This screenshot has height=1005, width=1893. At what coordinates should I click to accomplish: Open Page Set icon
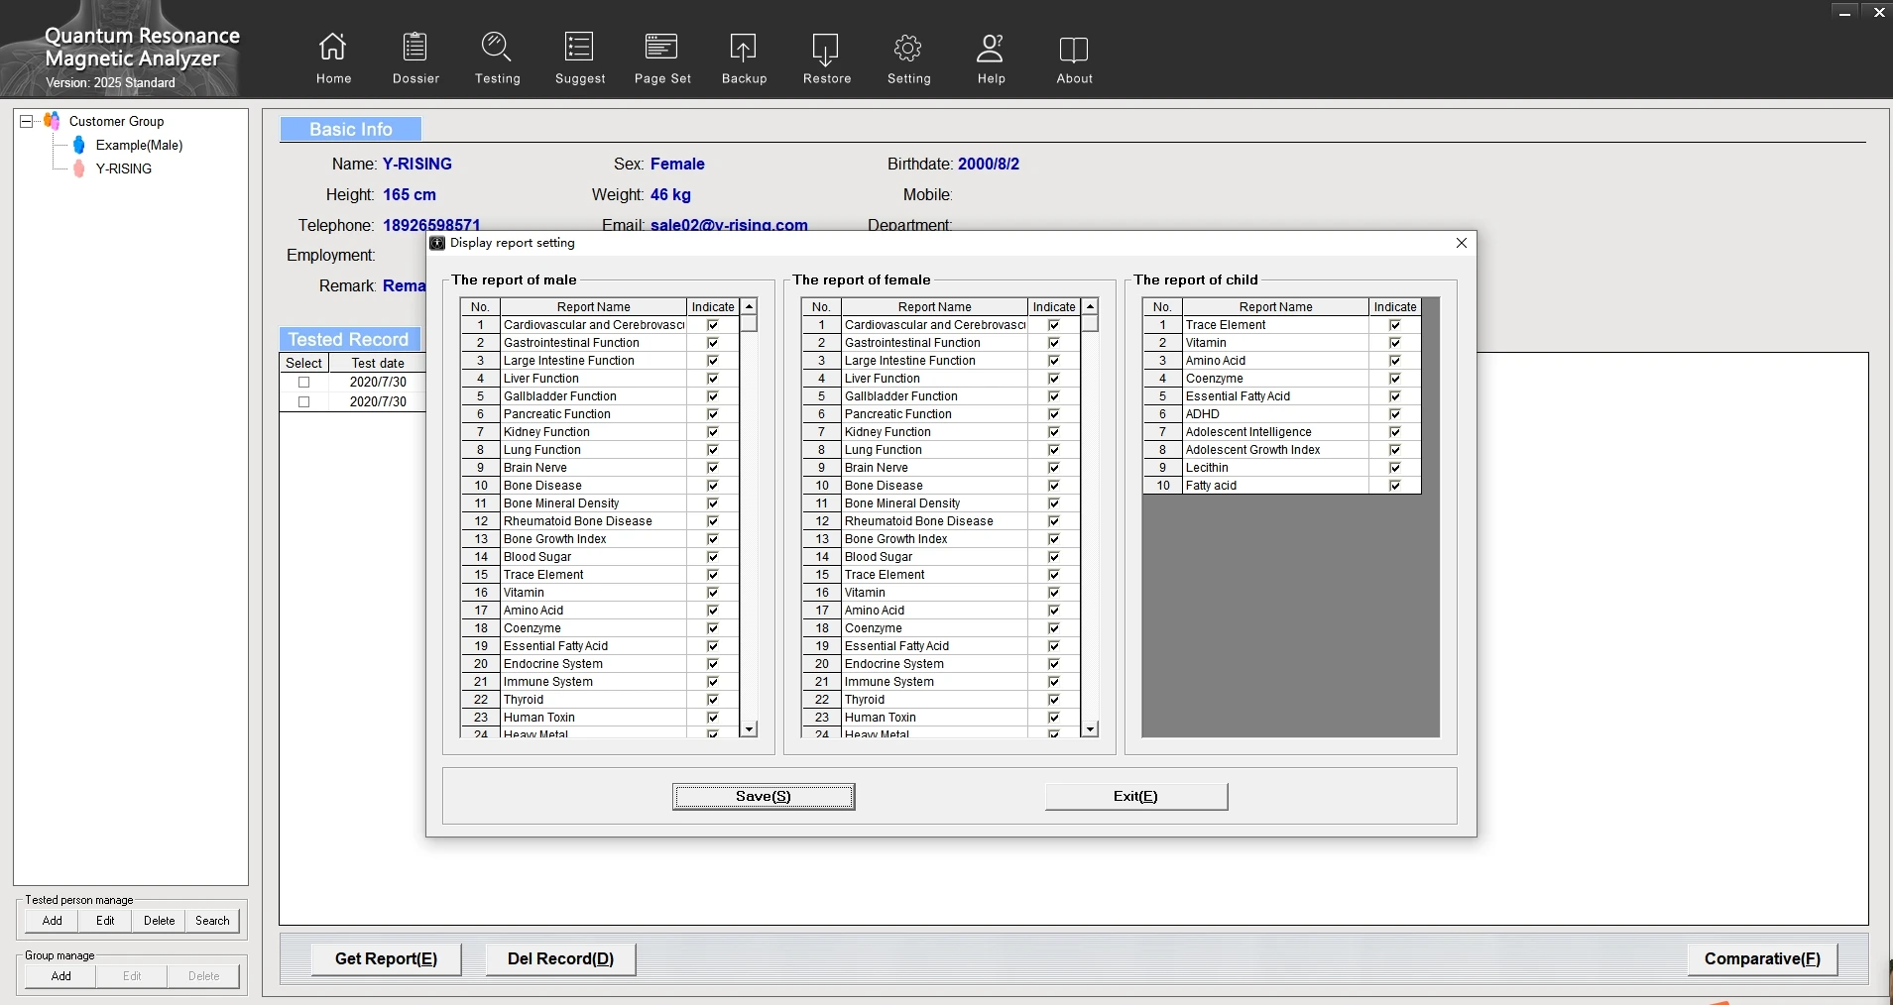tap(661, 48)
